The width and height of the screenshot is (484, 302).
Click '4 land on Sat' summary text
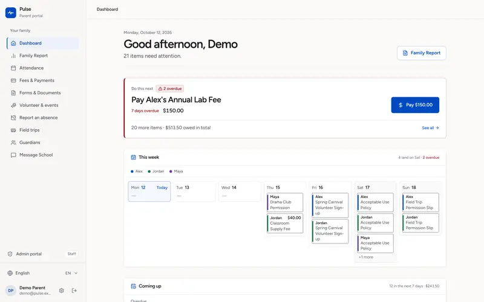409,158
